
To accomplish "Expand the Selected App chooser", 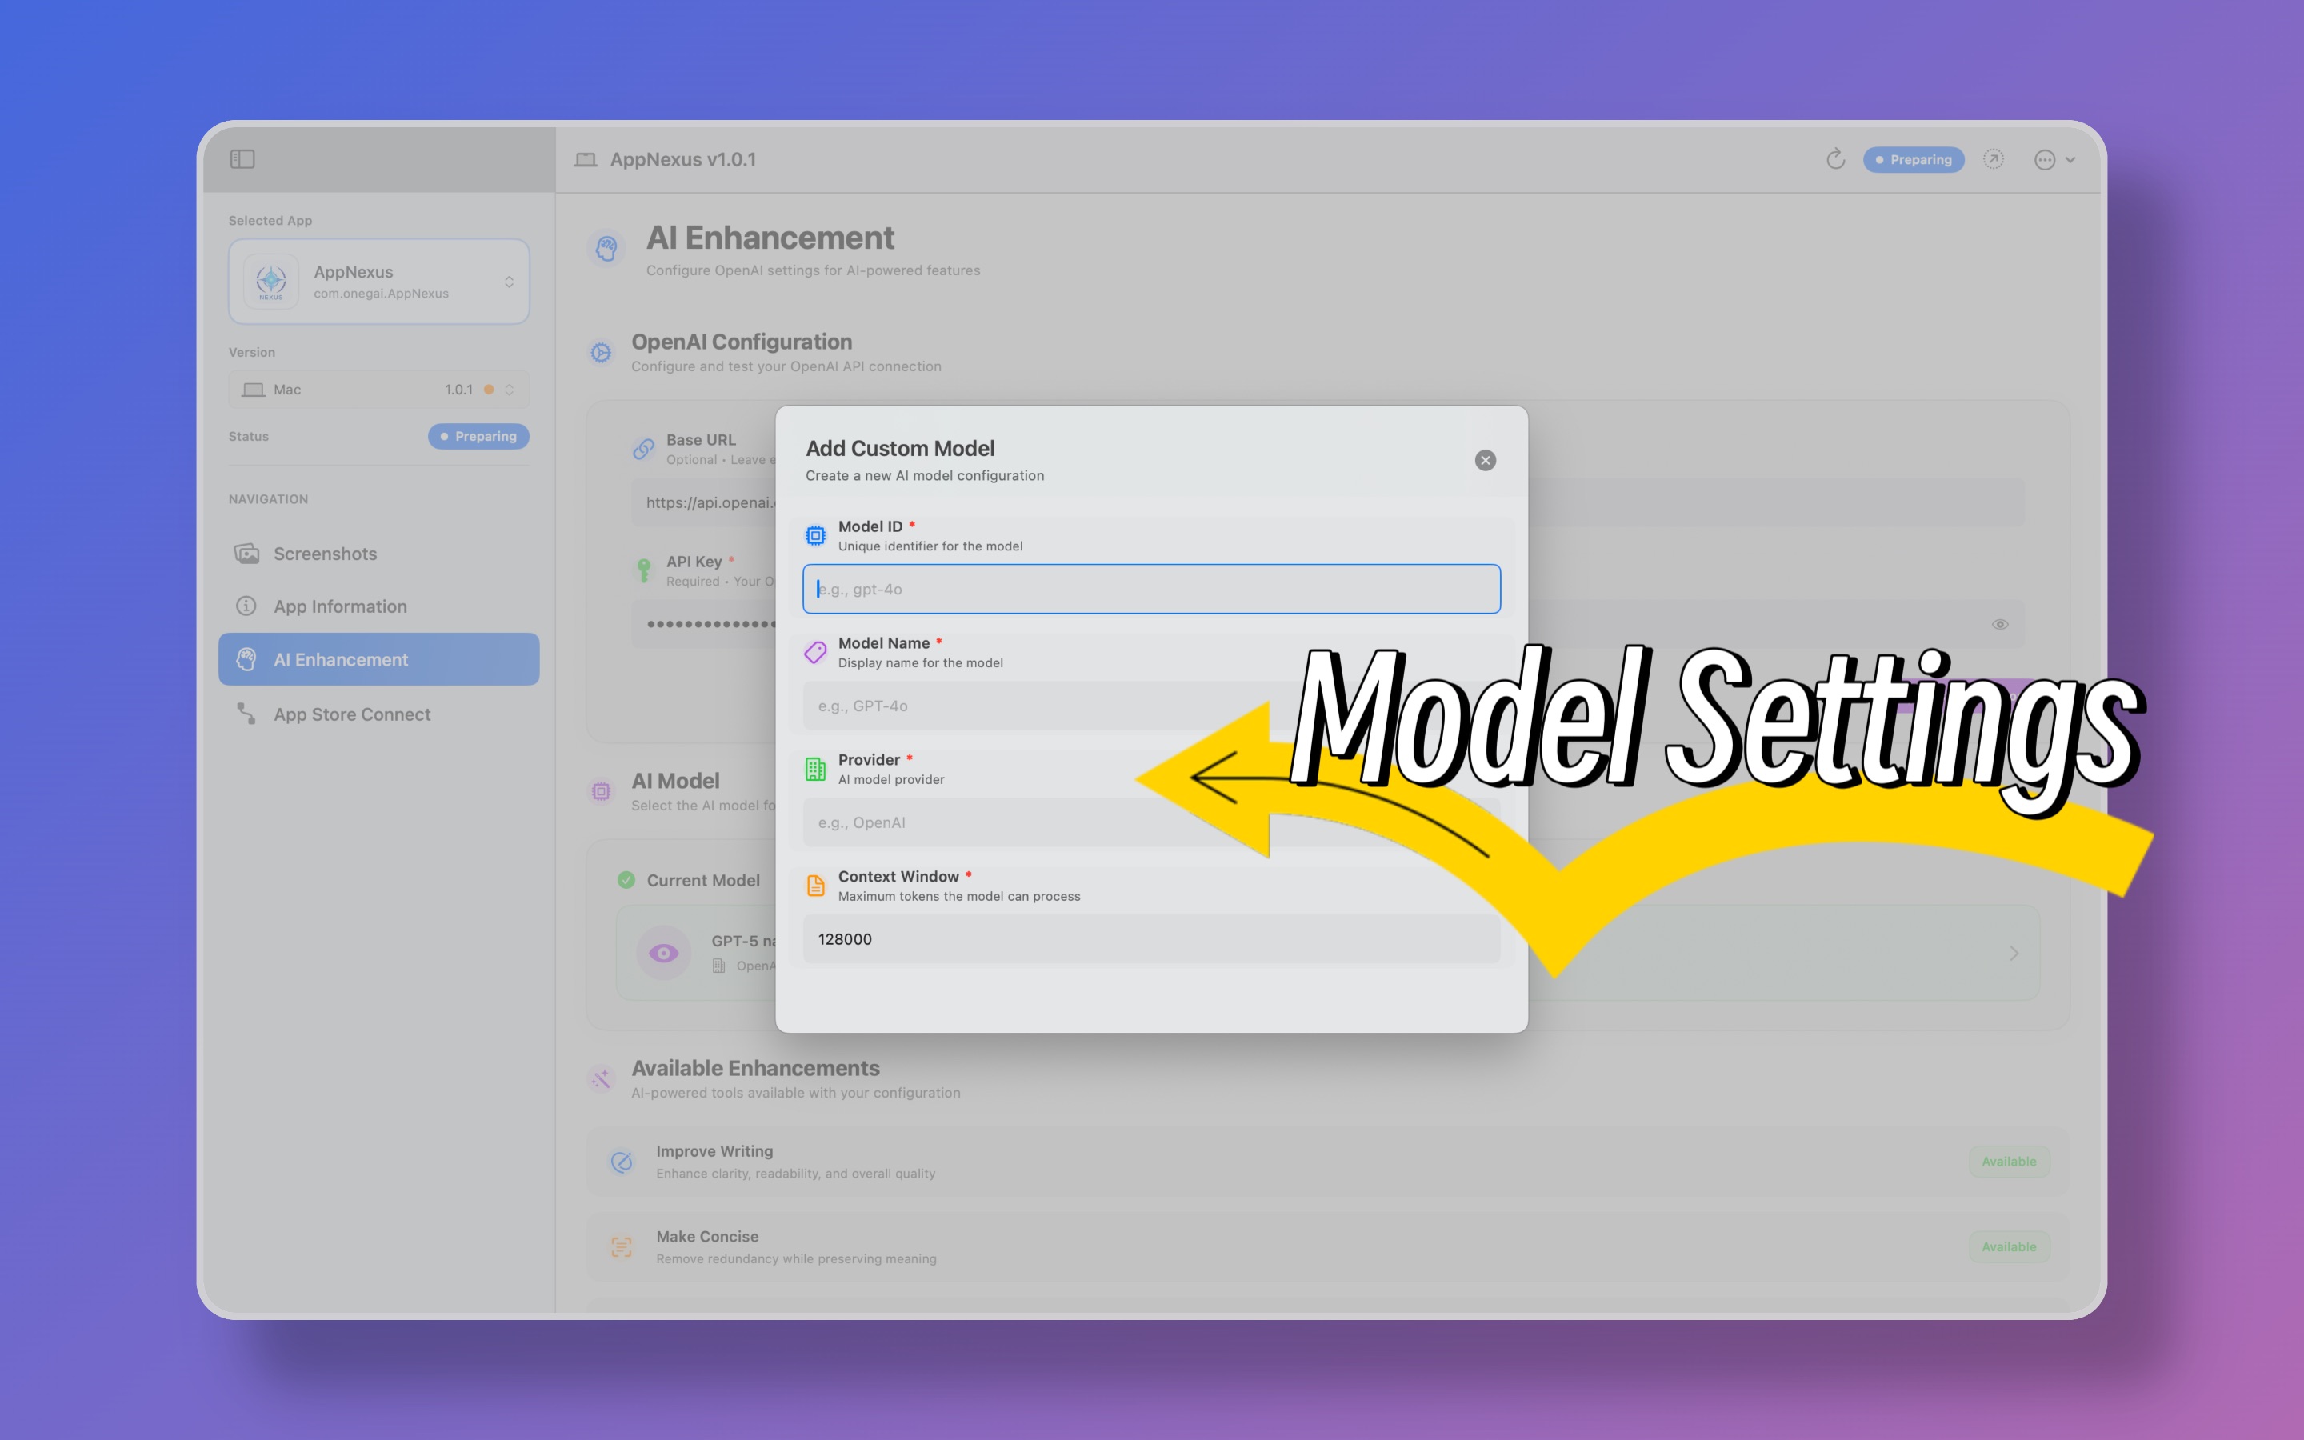I will [x=509, y=282].
